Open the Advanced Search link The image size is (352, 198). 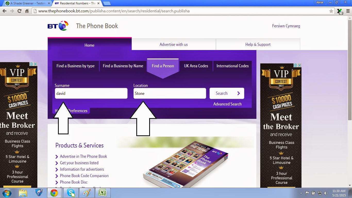coord(227,104)
